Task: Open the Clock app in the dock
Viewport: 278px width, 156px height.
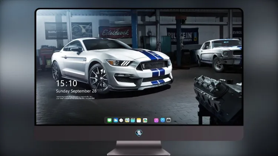Action: (121, 120)
